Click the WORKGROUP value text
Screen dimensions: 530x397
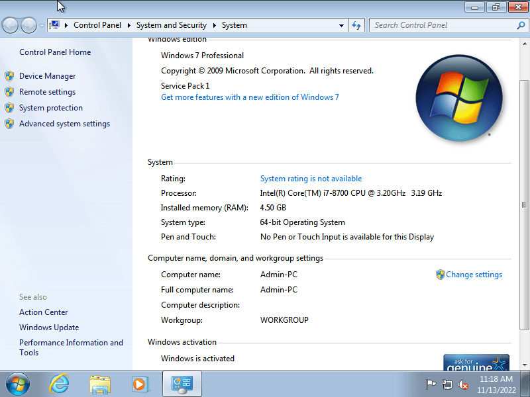tap(284, 320)
